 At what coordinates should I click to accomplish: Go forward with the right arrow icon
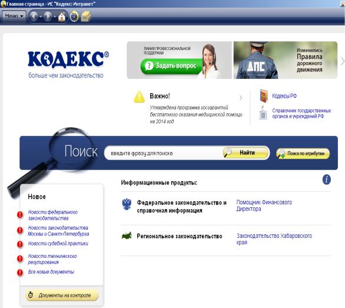tap(48, 16)
